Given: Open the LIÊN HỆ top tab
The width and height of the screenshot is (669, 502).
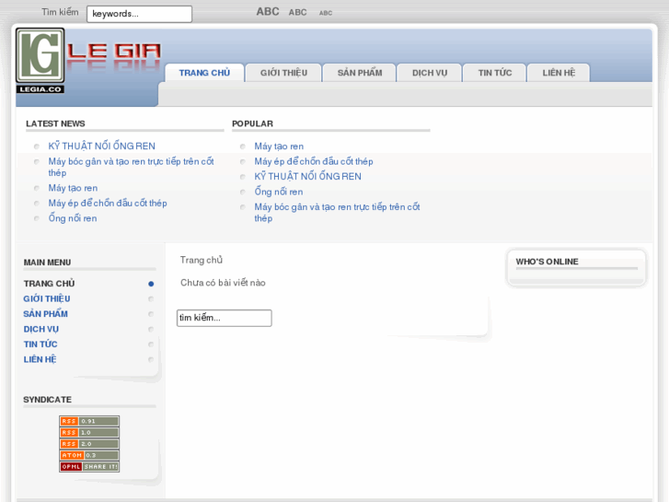Looking at the screenshot, I should point(559,73).
